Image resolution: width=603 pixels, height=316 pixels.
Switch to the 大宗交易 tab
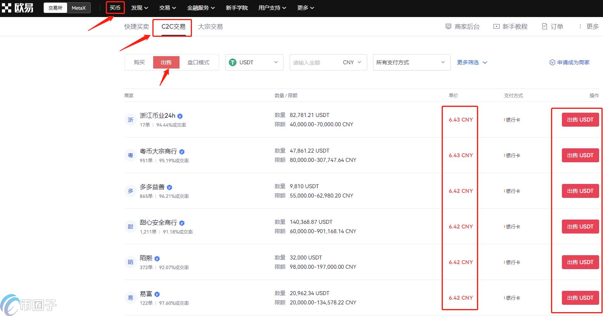pyautogui.click(x=210, y=27)
